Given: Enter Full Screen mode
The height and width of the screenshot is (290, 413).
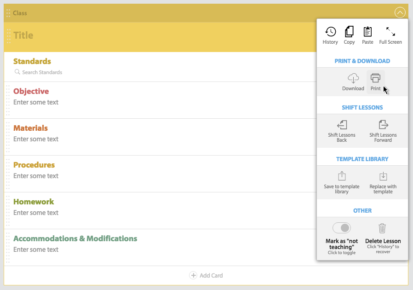Looking at the screenshot, I should tap(390, 32).
